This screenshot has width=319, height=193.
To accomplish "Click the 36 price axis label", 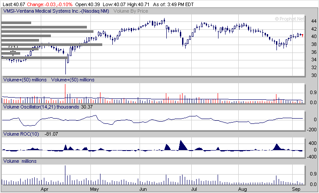I will 314,52.
